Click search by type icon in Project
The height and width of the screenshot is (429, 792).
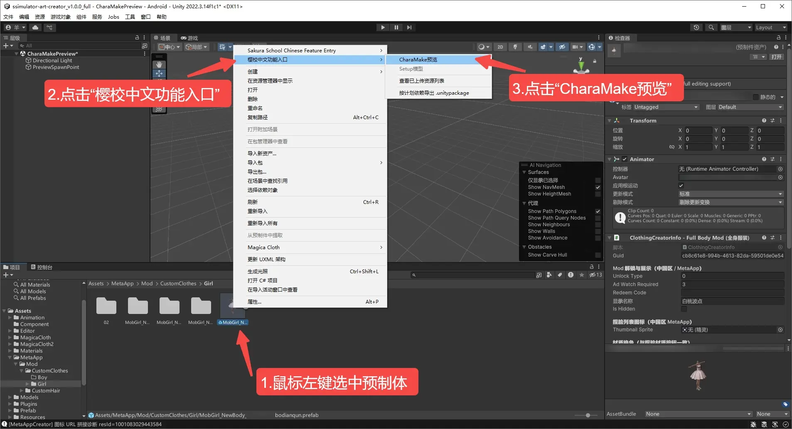point(549,275)
